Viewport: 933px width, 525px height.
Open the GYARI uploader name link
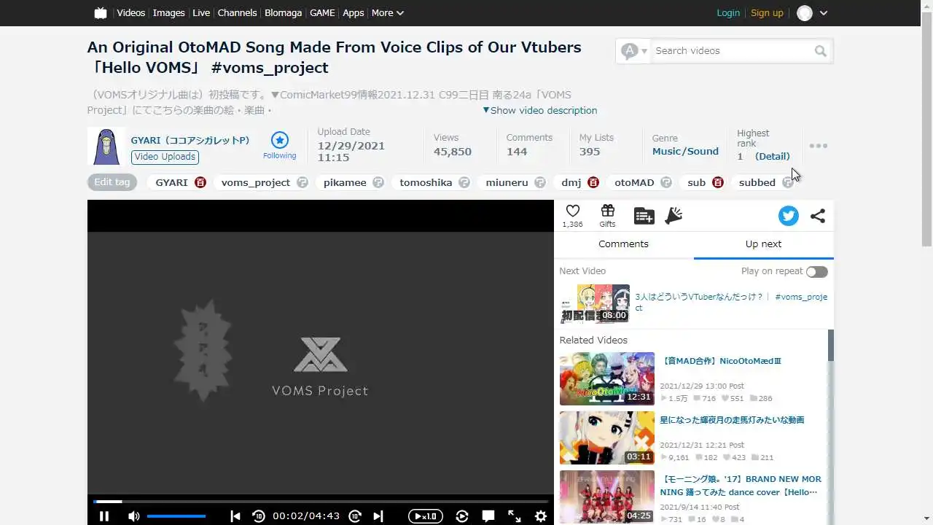click(x=190, y=140)
